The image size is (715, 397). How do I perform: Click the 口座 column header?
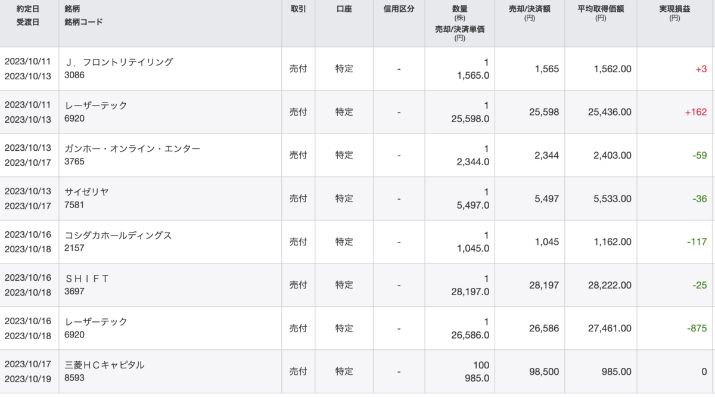(x=344, y=10)
